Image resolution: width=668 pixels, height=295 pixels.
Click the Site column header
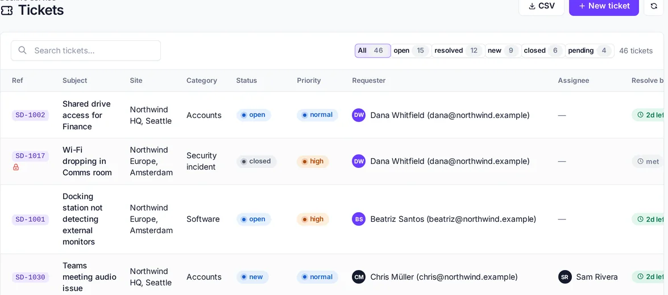tap(136, 81)
